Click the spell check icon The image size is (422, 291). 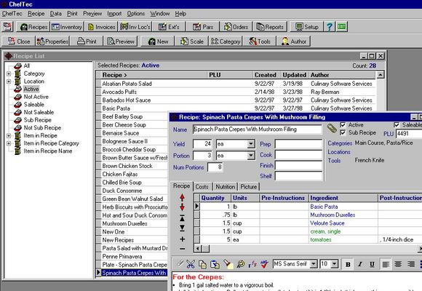point(264,264)
